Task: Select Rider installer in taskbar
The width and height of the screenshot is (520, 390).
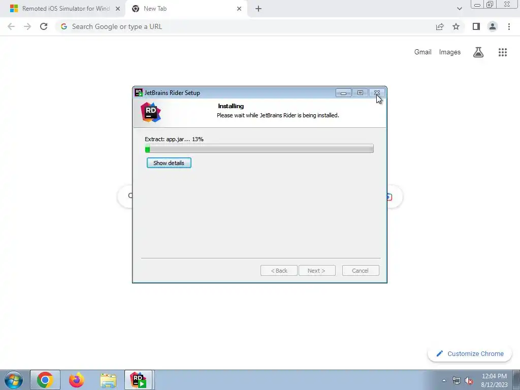Action: point(138,380)
